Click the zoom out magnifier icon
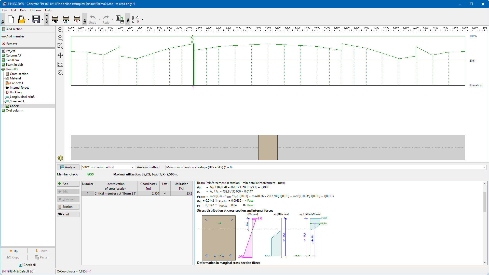 pos(60,38)
